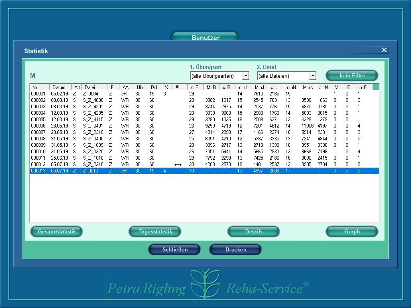Sort by the Datum column header
Screen dimensions: 411x308
pos(61,87)
